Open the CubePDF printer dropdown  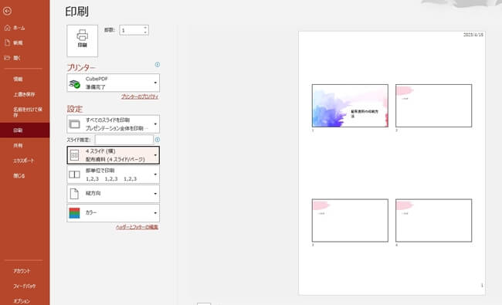pos(113,83)
